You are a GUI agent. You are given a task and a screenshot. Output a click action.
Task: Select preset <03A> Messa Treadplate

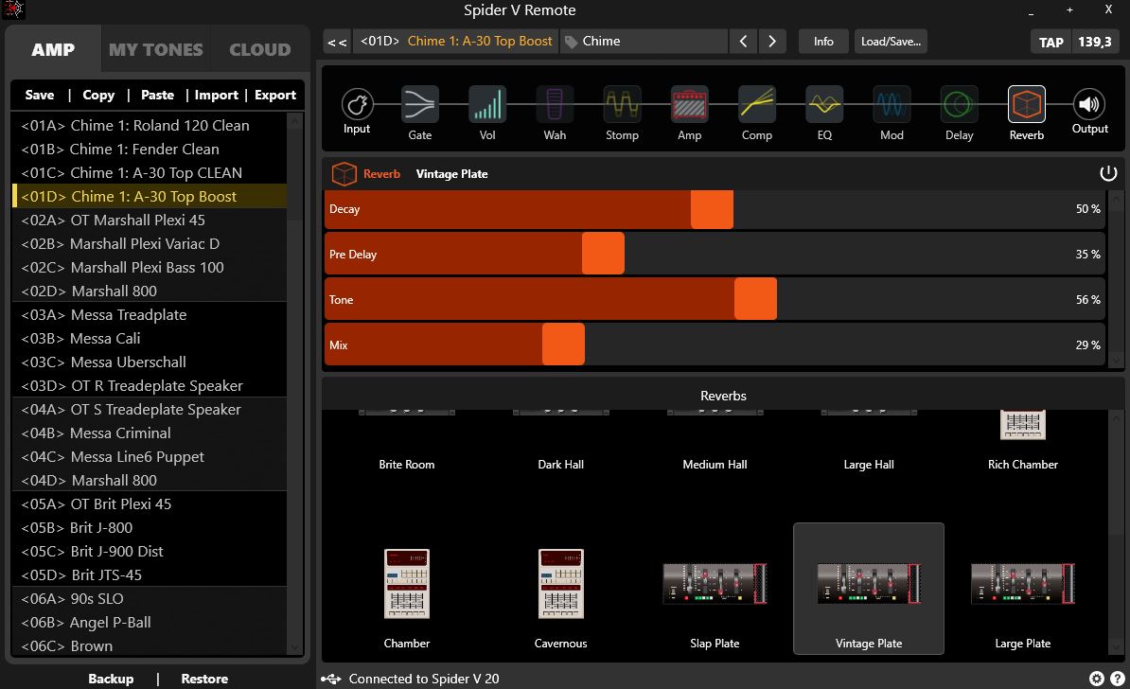(x=150, y=315)
